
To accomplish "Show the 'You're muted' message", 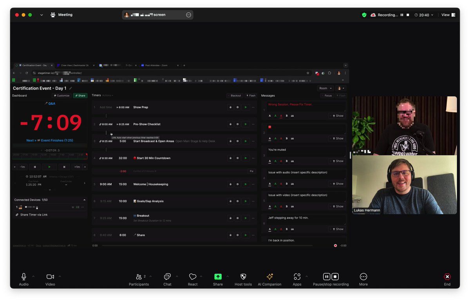I will [338, 161].
